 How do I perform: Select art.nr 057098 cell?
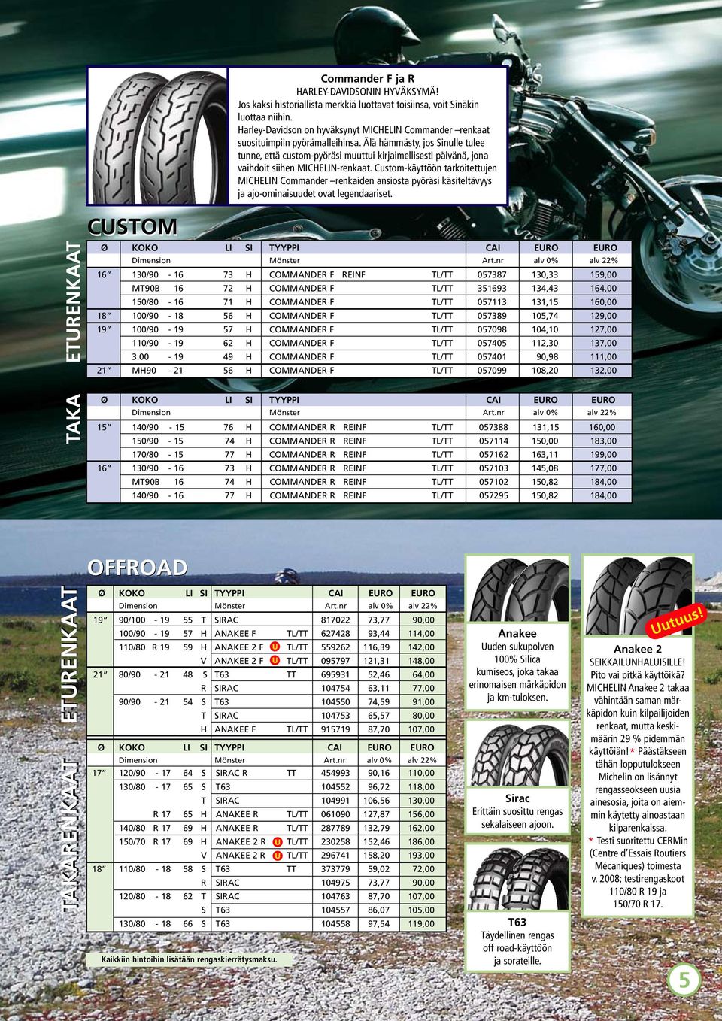(x=492, y=329)
